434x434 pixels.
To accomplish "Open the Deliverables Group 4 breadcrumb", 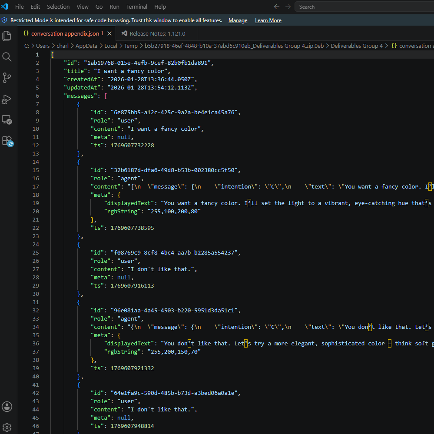I will 357,46.
